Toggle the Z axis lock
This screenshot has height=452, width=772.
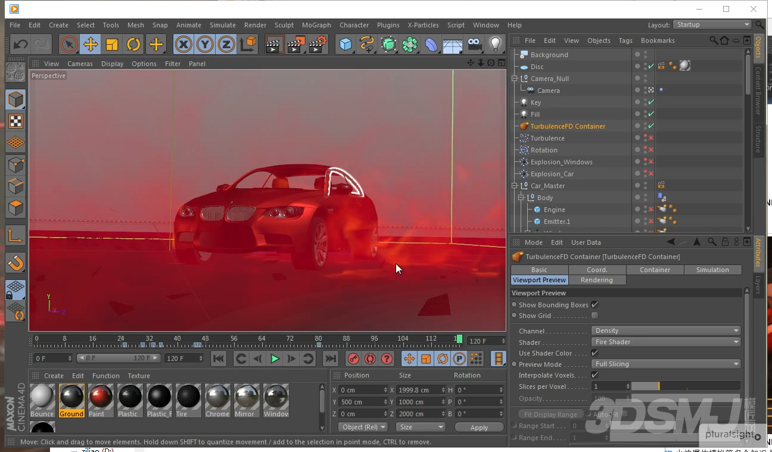tap(226, 44)
